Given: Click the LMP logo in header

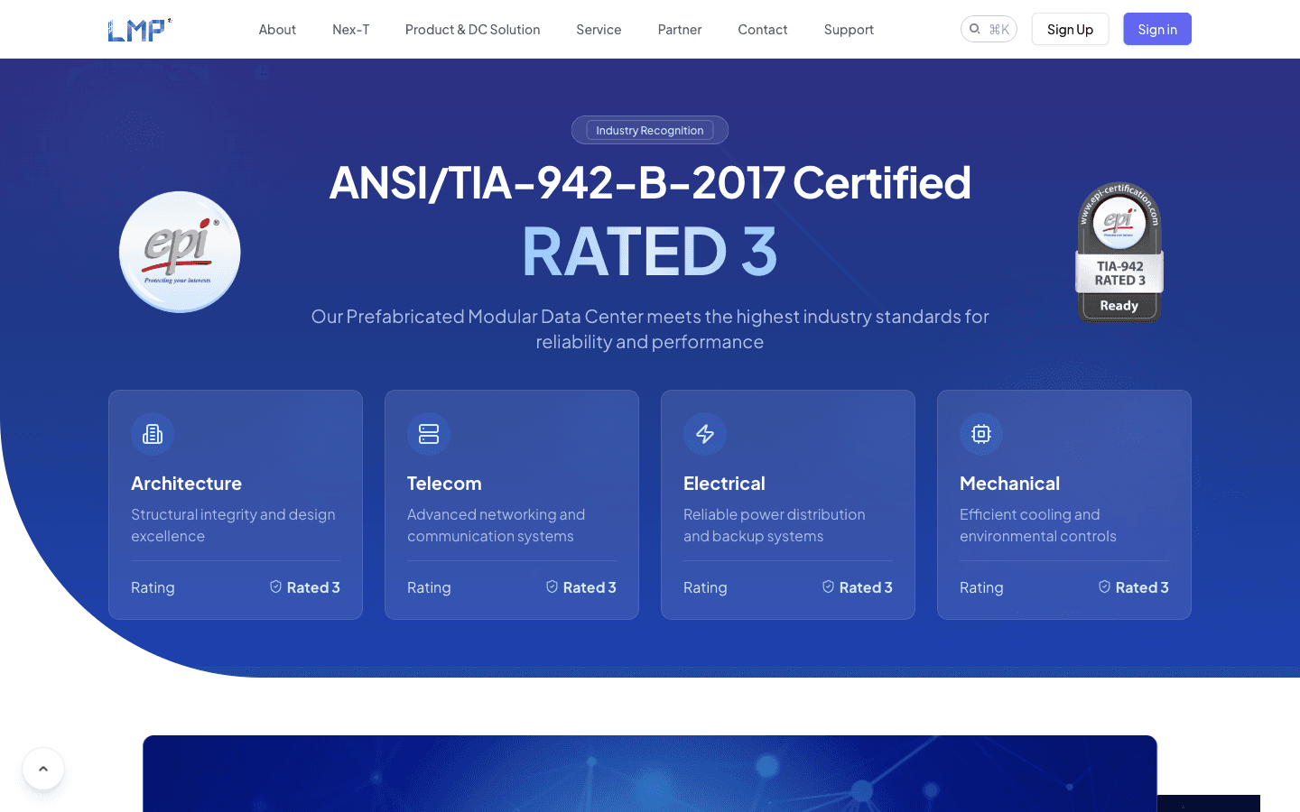Looking at the screenshot, I should 139,30.
